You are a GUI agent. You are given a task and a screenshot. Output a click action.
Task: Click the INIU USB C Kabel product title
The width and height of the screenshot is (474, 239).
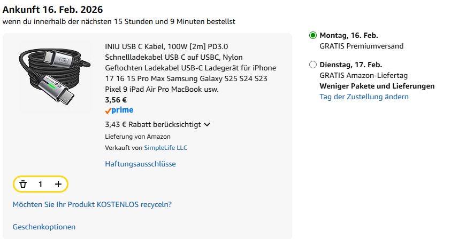[190, 68]
